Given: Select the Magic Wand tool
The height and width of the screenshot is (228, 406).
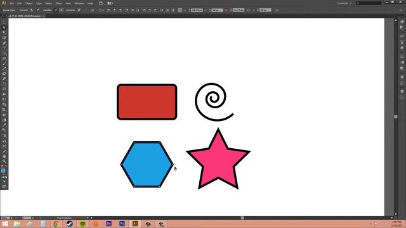Looking at the screenshot, I should 4,32.
